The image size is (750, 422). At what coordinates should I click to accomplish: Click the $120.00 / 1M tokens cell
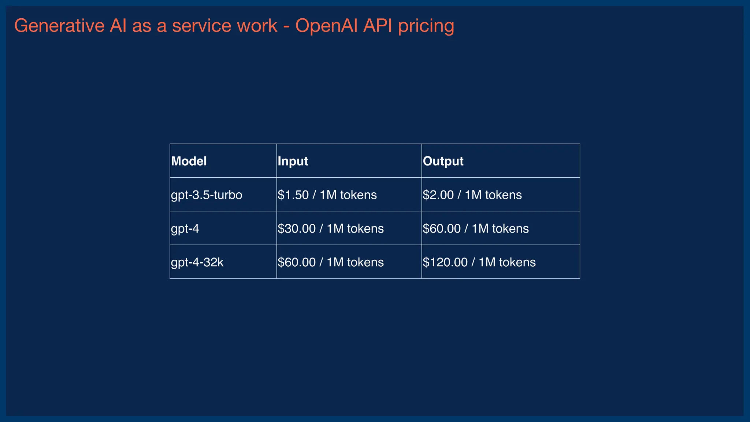pos(501,262)
